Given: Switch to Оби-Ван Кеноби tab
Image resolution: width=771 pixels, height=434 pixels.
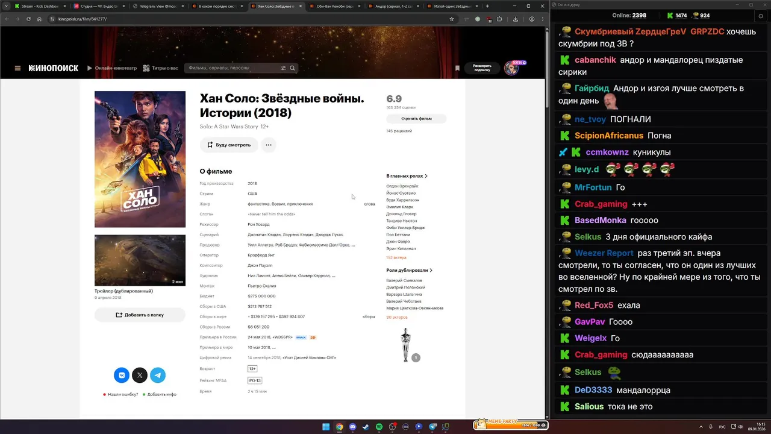Looking at the screenshot, I should pos(334,6).
